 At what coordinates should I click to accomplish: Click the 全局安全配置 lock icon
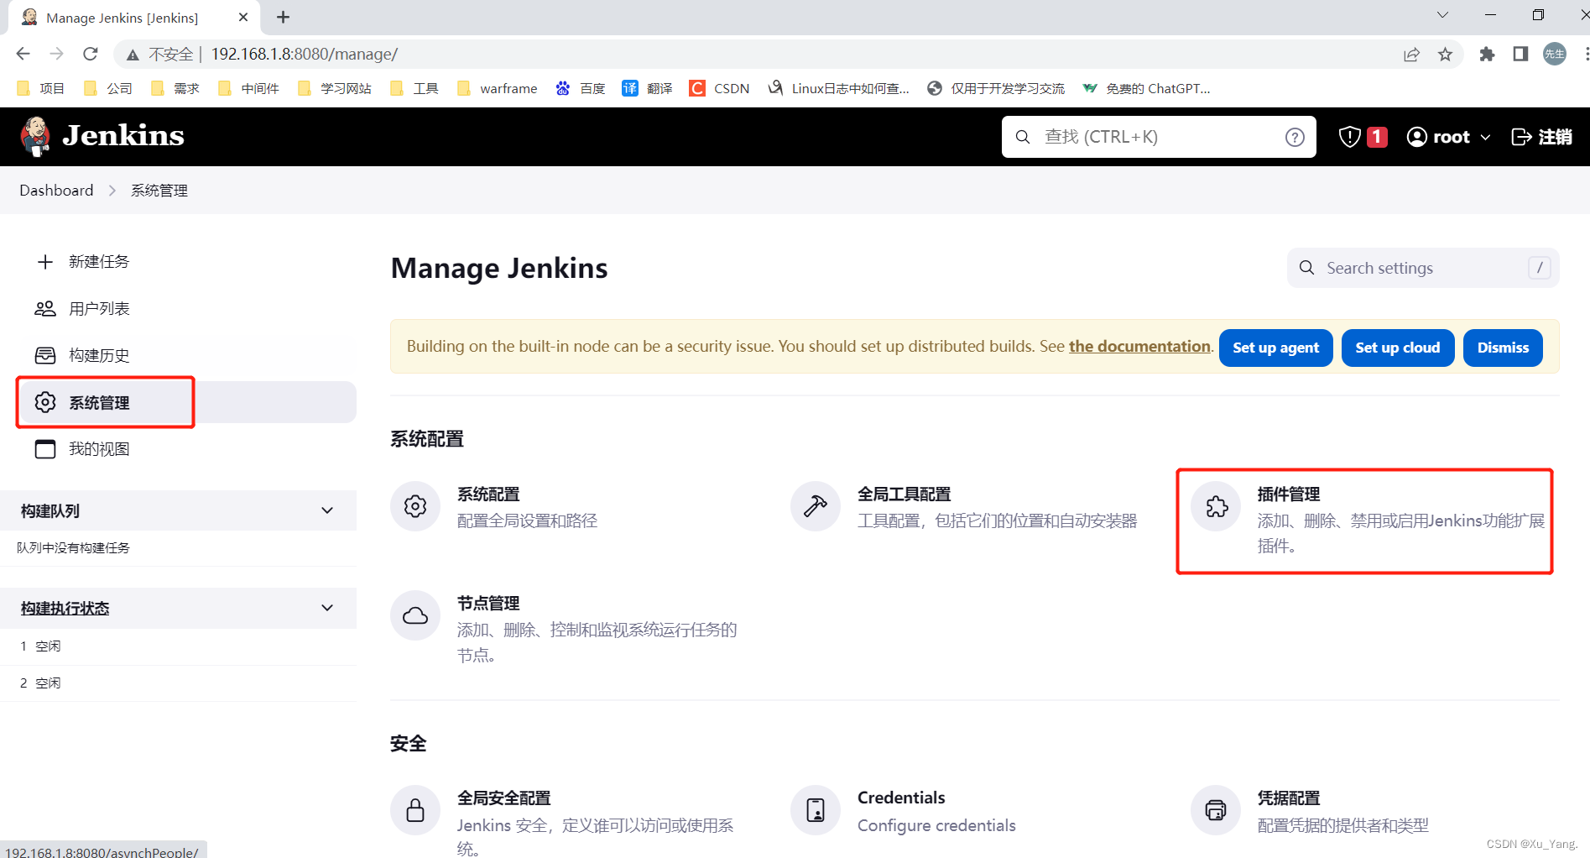pos(415,810)
